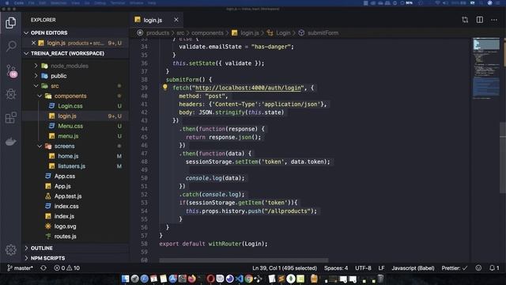
Task: Launch Safari from the dock
Action: [144, 279]
